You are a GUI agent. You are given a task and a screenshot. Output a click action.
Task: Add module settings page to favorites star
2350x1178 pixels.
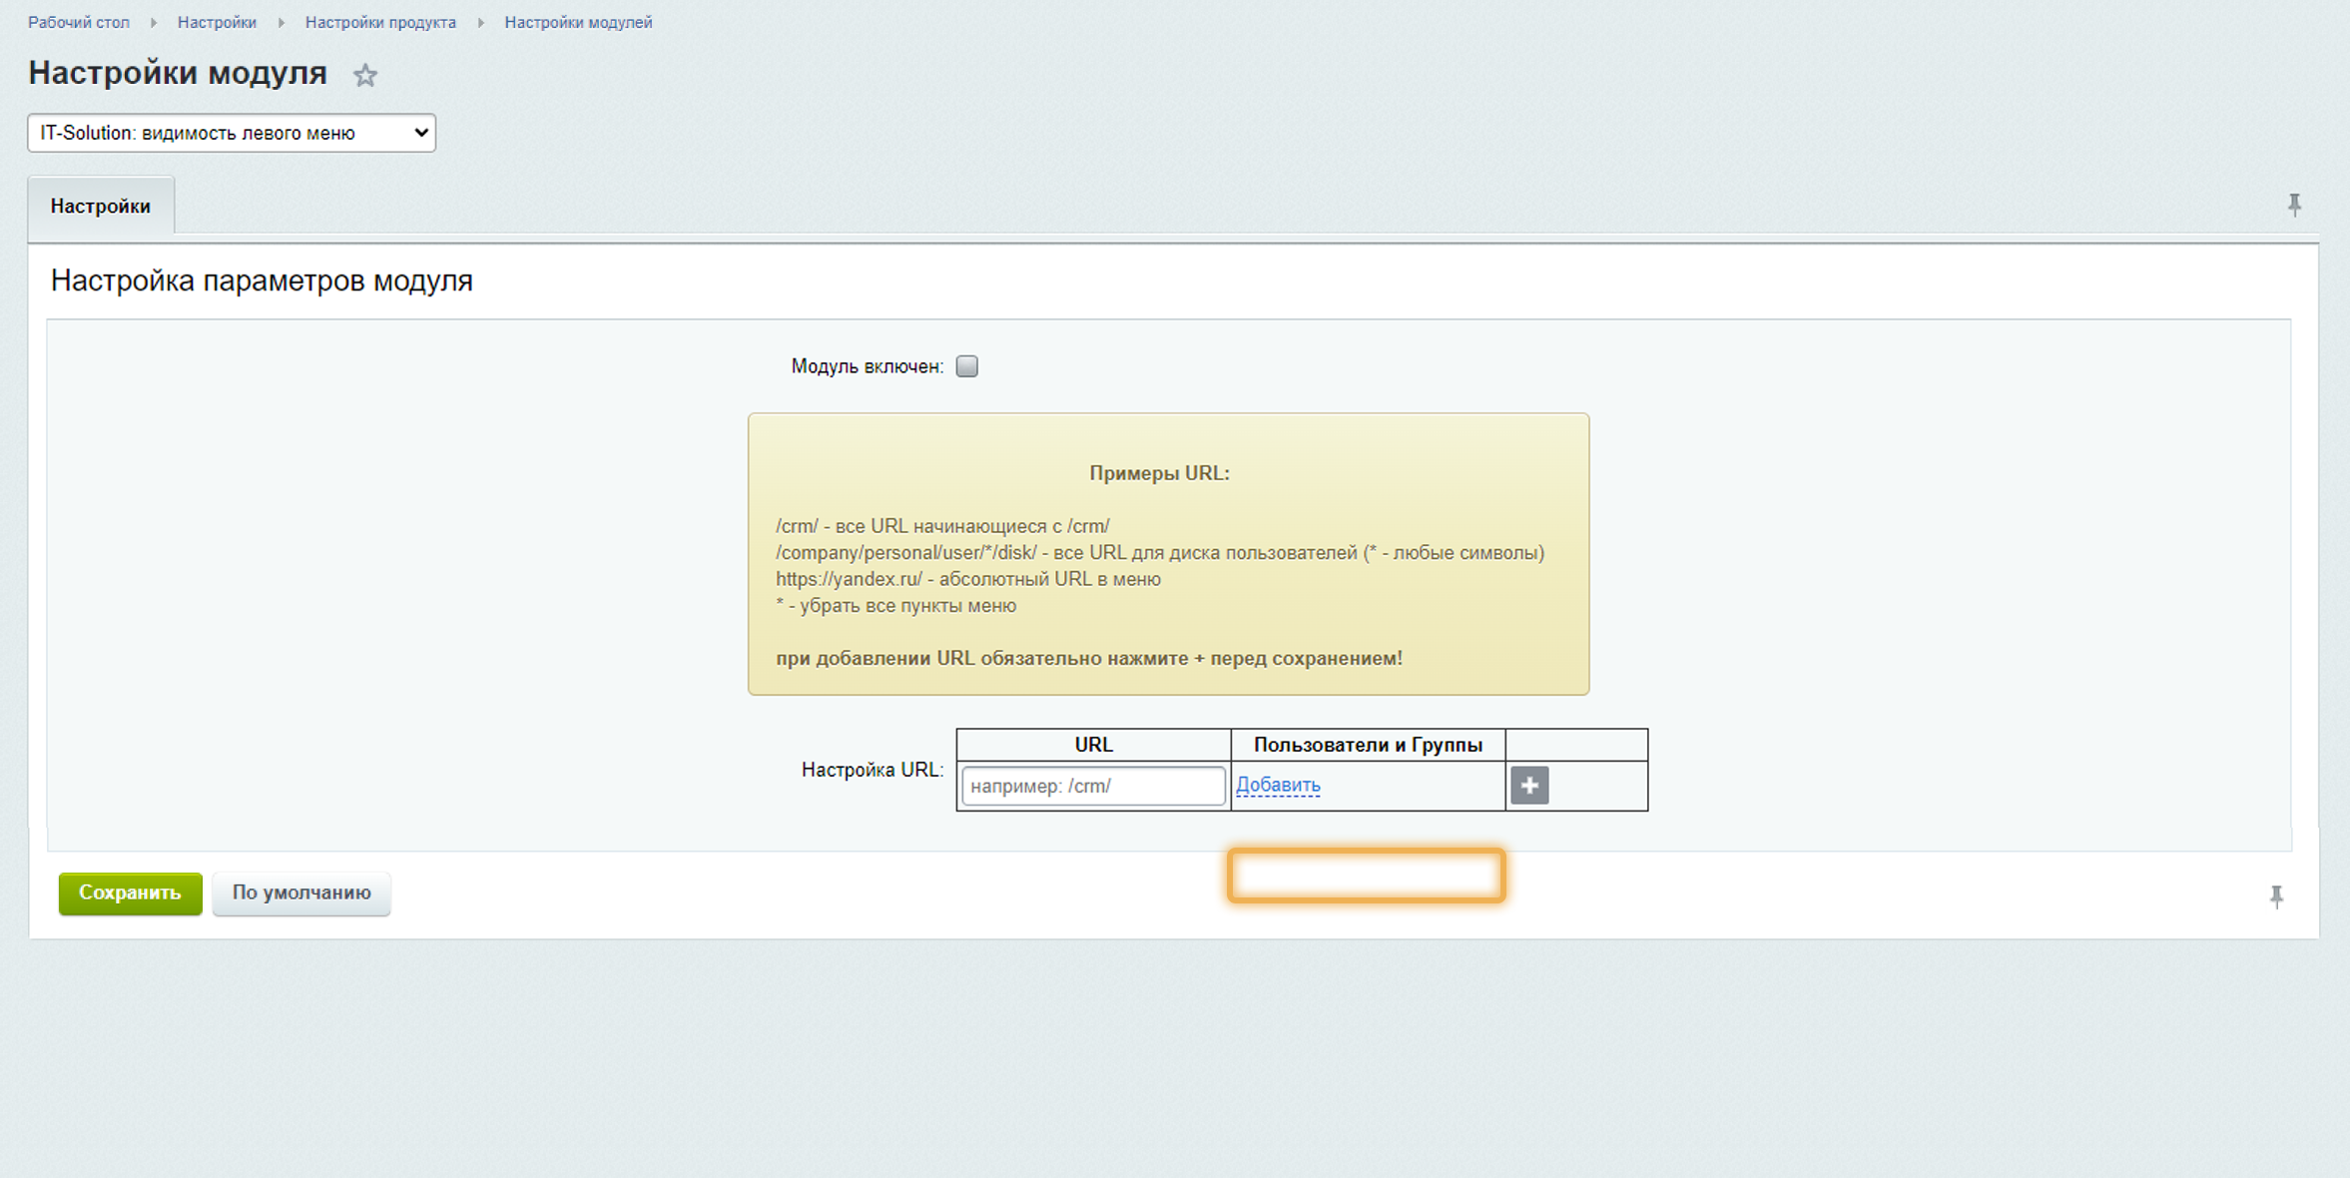[x=365, y=76]
